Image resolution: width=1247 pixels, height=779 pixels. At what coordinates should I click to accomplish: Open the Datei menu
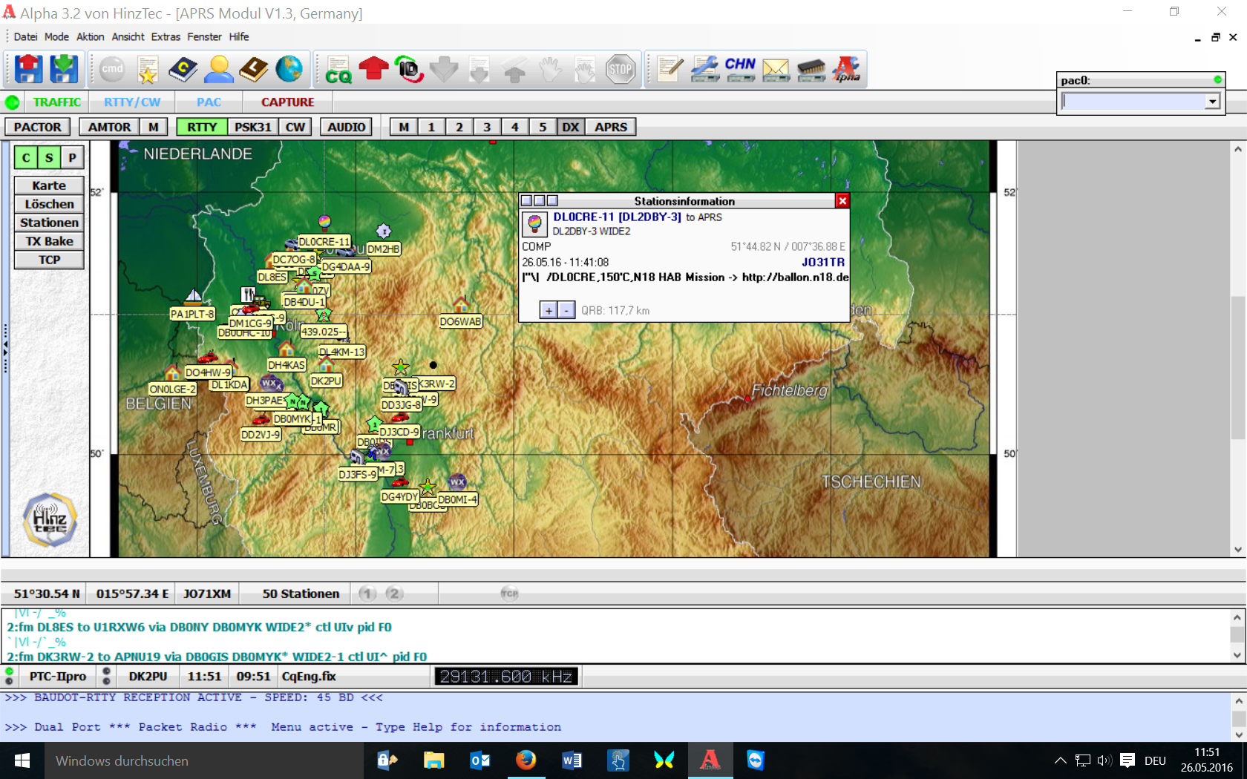pos(25,36)
